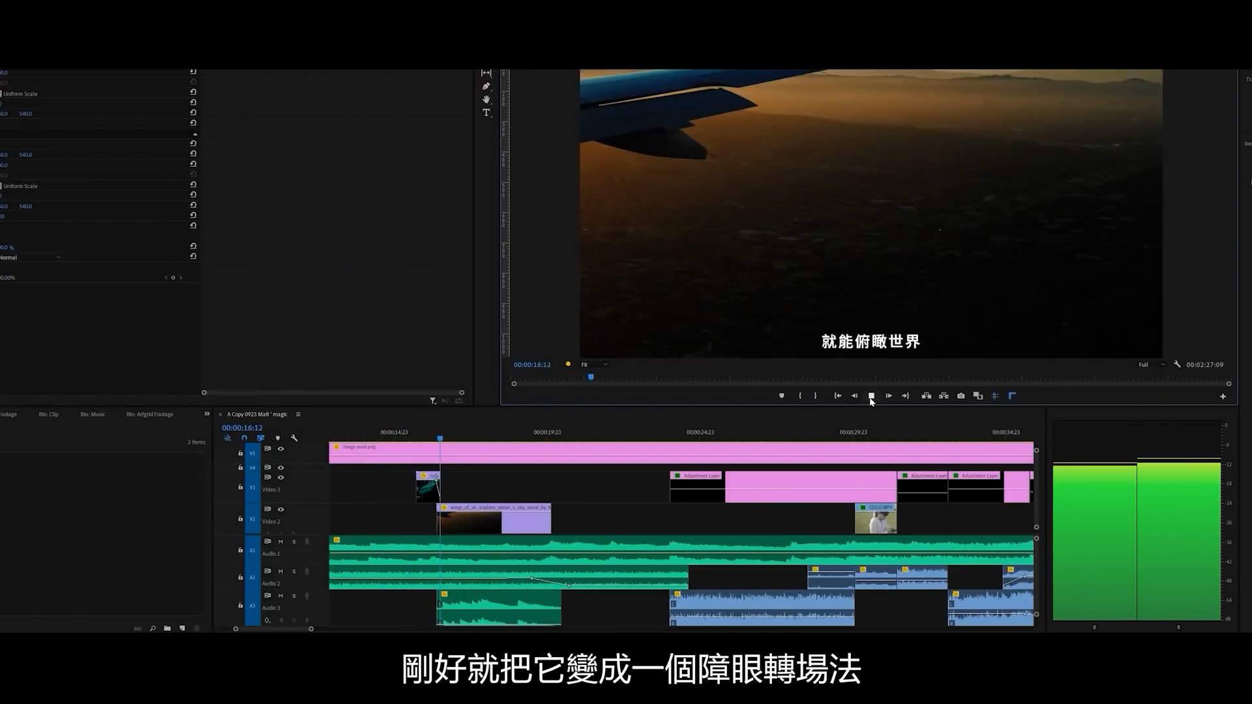Solo the Audio 1 track with its S button
This screenshot has width=1252, height=704.
pos(294,541)
